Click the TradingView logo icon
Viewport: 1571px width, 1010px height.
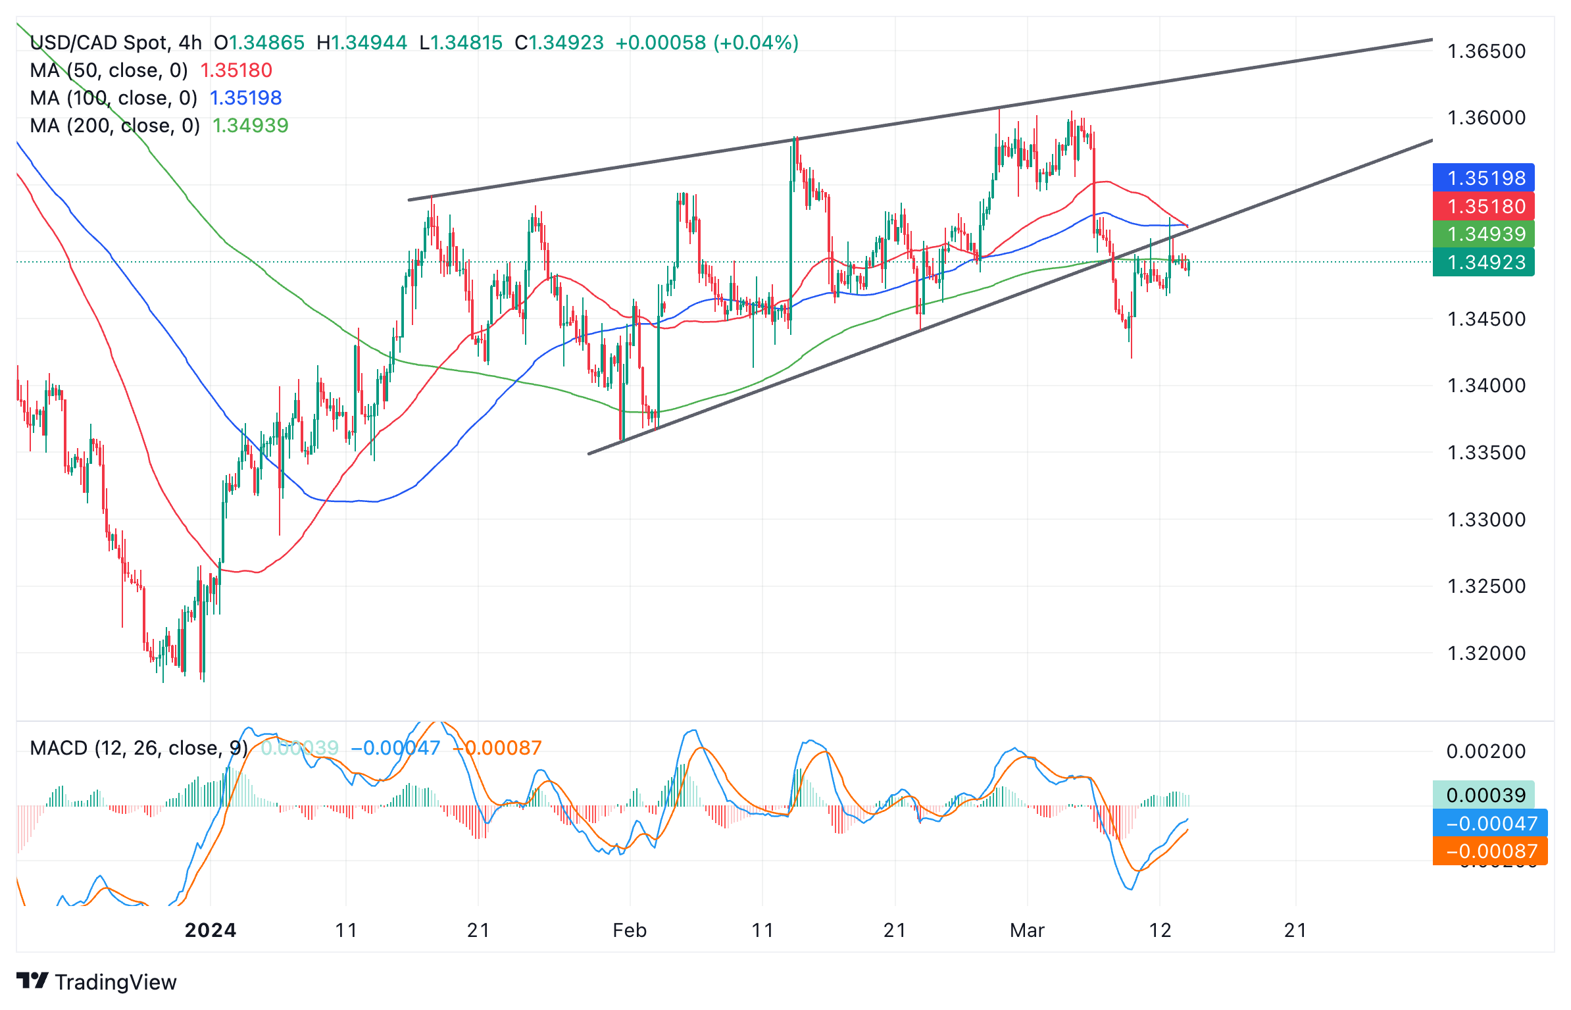pos(32,980)
